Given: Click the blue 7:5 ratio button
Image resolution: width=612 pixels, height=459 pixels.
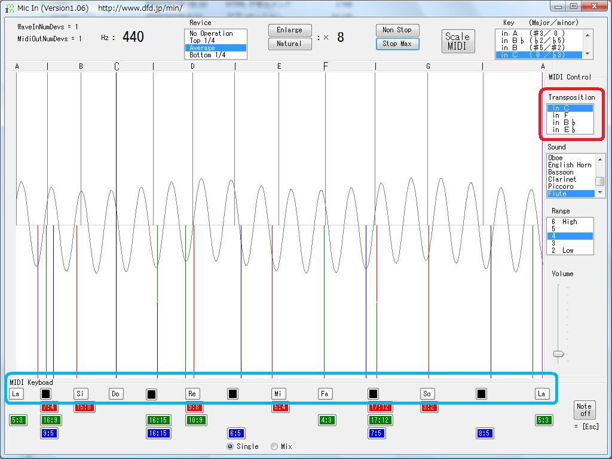Looking at the screenshot, I should pos(377,433).
